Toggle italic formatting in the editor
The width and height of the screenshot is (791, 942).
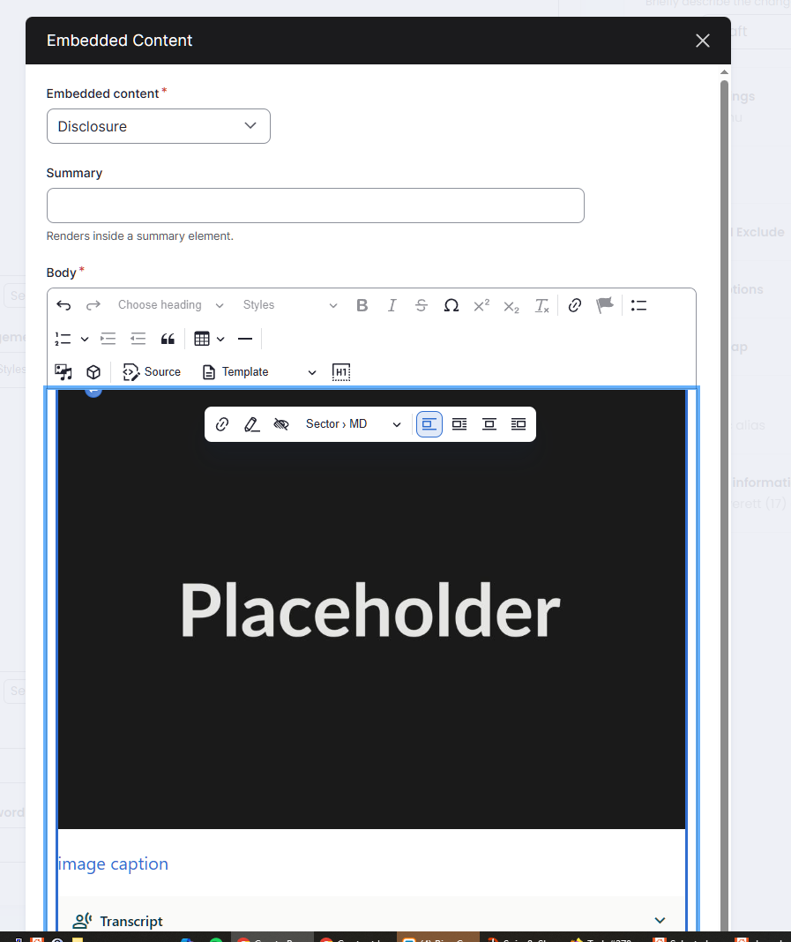point(392,305)
